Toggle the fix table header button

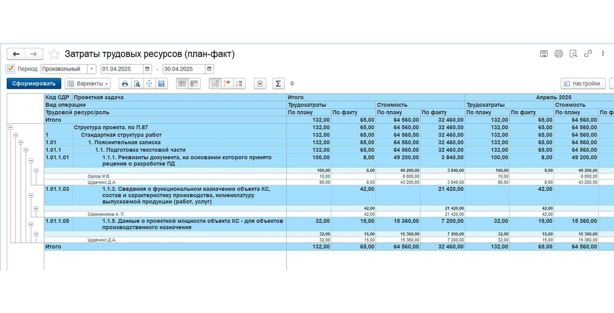click(x=182, y=84)
